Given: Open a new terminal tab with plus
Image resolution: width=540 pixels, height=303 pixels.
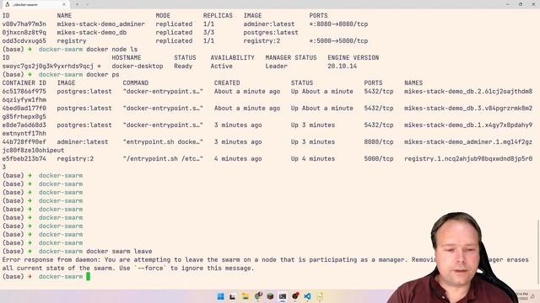Looking at the screenshot, I should point(77,4).
